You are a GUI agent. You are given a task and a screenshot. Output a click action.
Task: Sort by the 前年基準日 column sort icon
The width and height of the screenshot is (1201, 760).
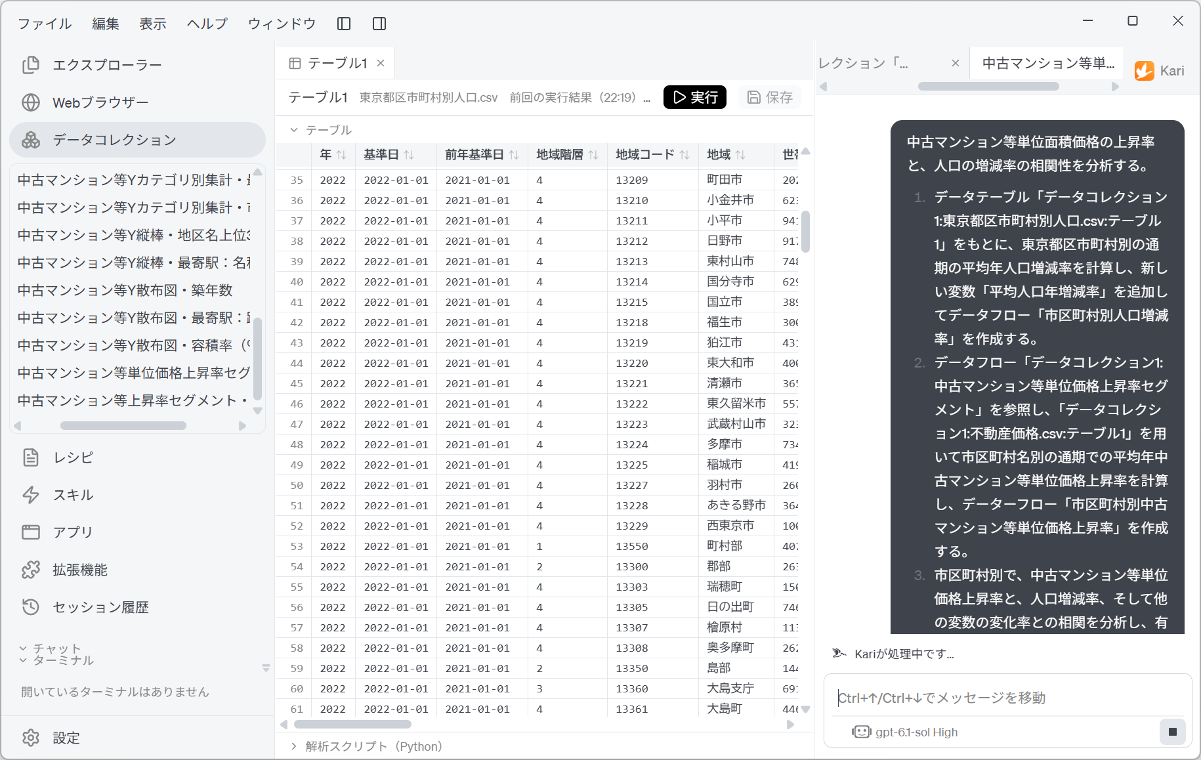(x=514, y=155)
